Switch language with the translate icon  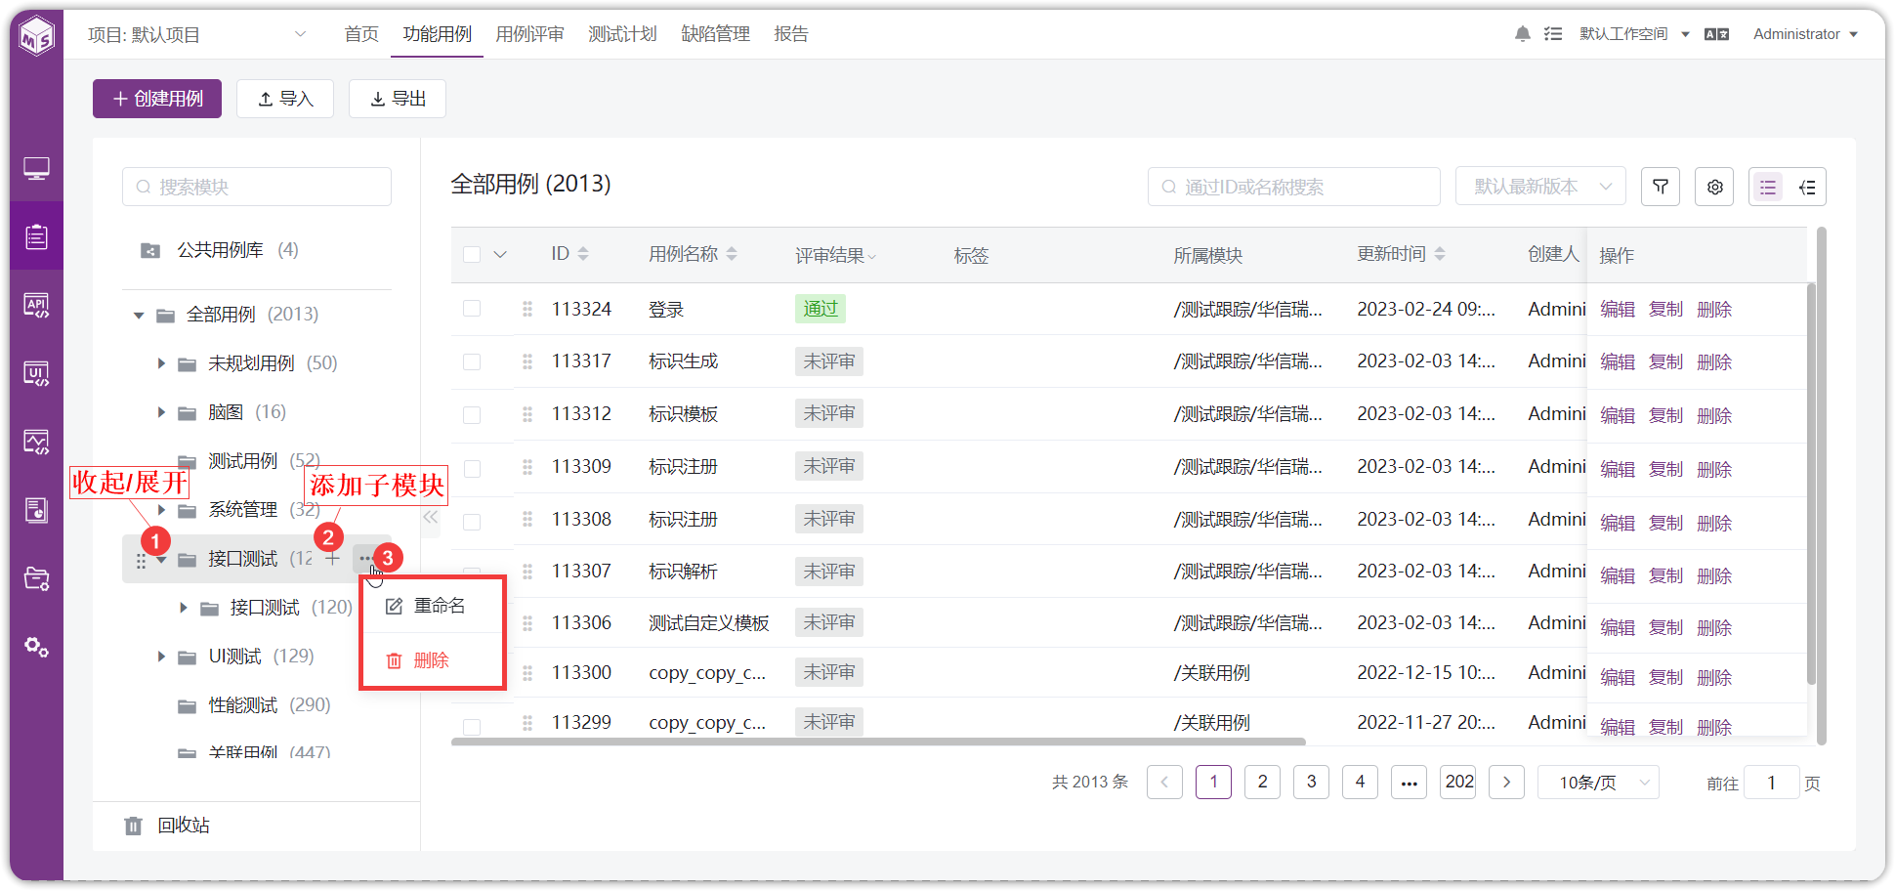click(1716, 34)
